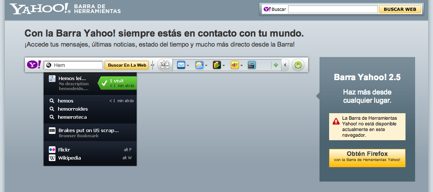
Task: Click the edit pencil toolbar icon
Action: pyautogui.click(x=164, y=65)
